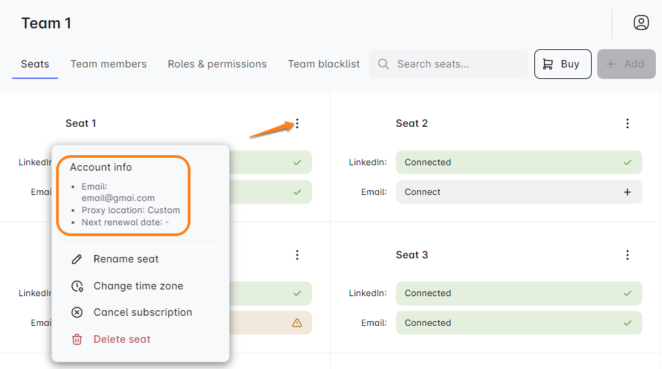Click the checkmark in Seat 2 LinkedIn row
The height and width of the screenshot is (369, 662).
pos(627,163)
